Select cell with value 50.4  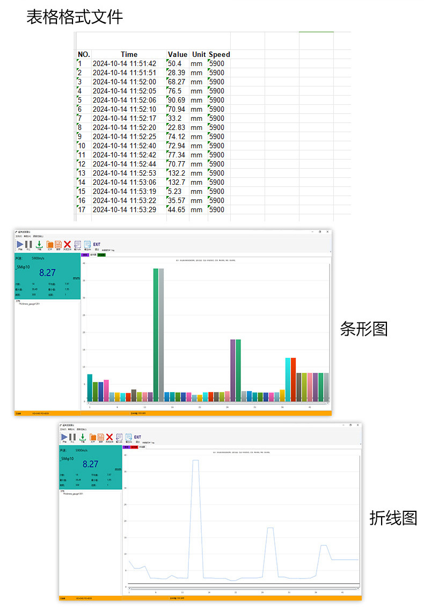coord(178,63)
